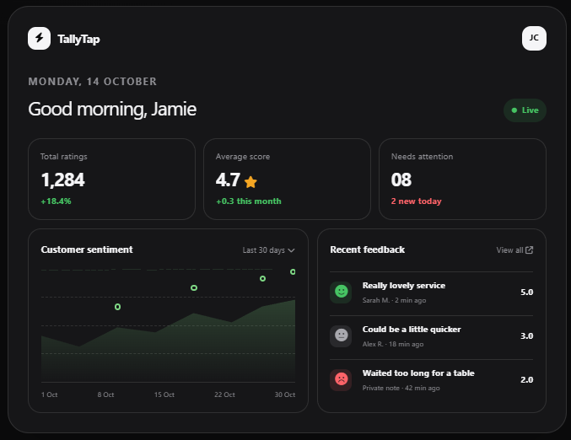Click the green happy face icon
Screen dimensions: 571x440
[x=342, y=292]
